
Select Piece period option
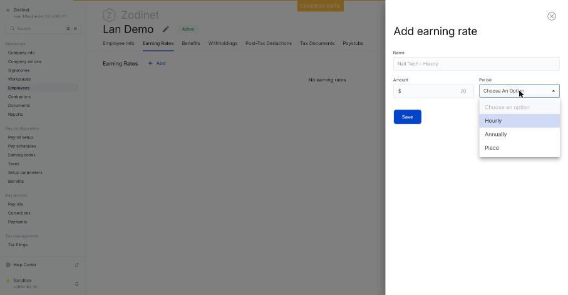click(x=519, y=148)
